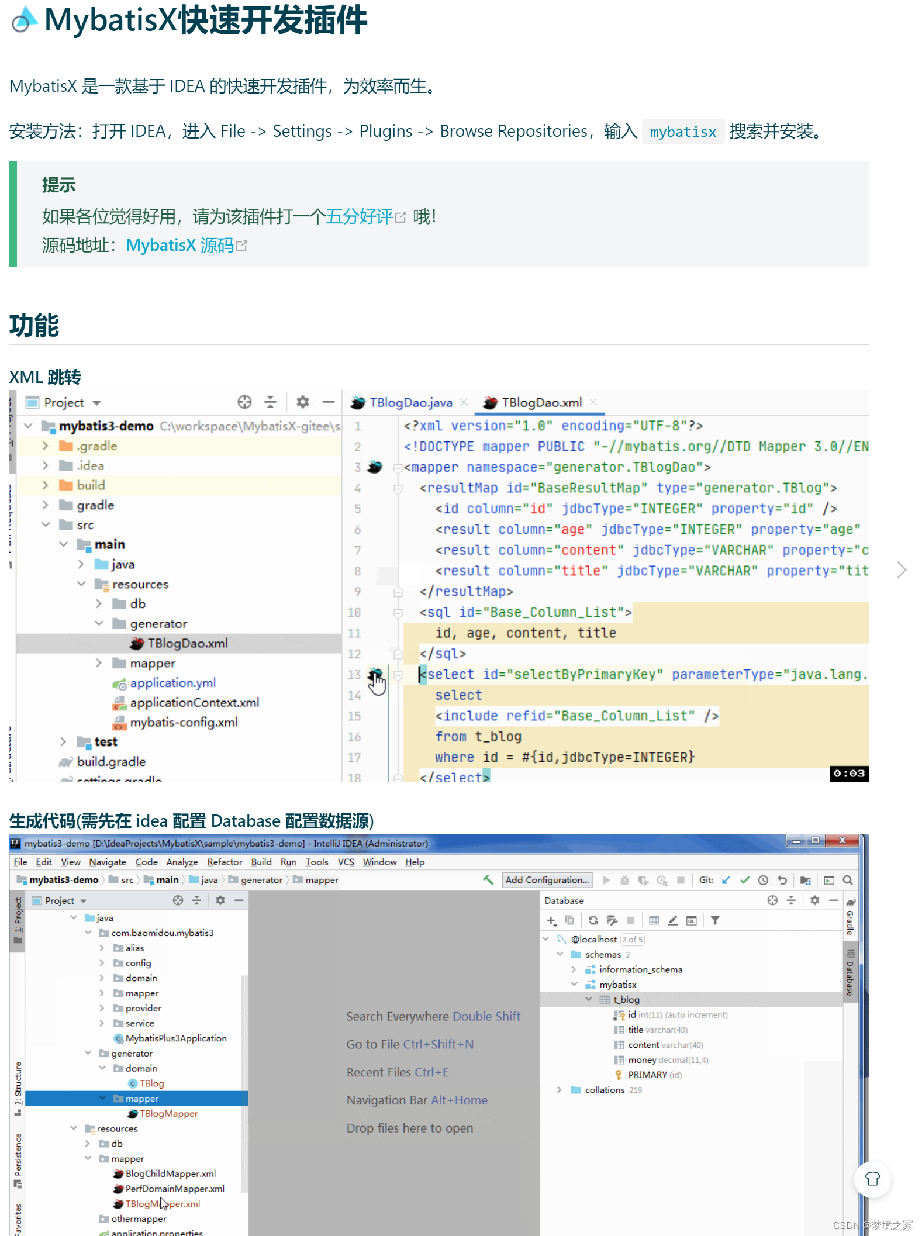This screenshot has height=1236, width=922.
Task: Close the TBlogDao.java tab via its x
Action: coord(464,402)
